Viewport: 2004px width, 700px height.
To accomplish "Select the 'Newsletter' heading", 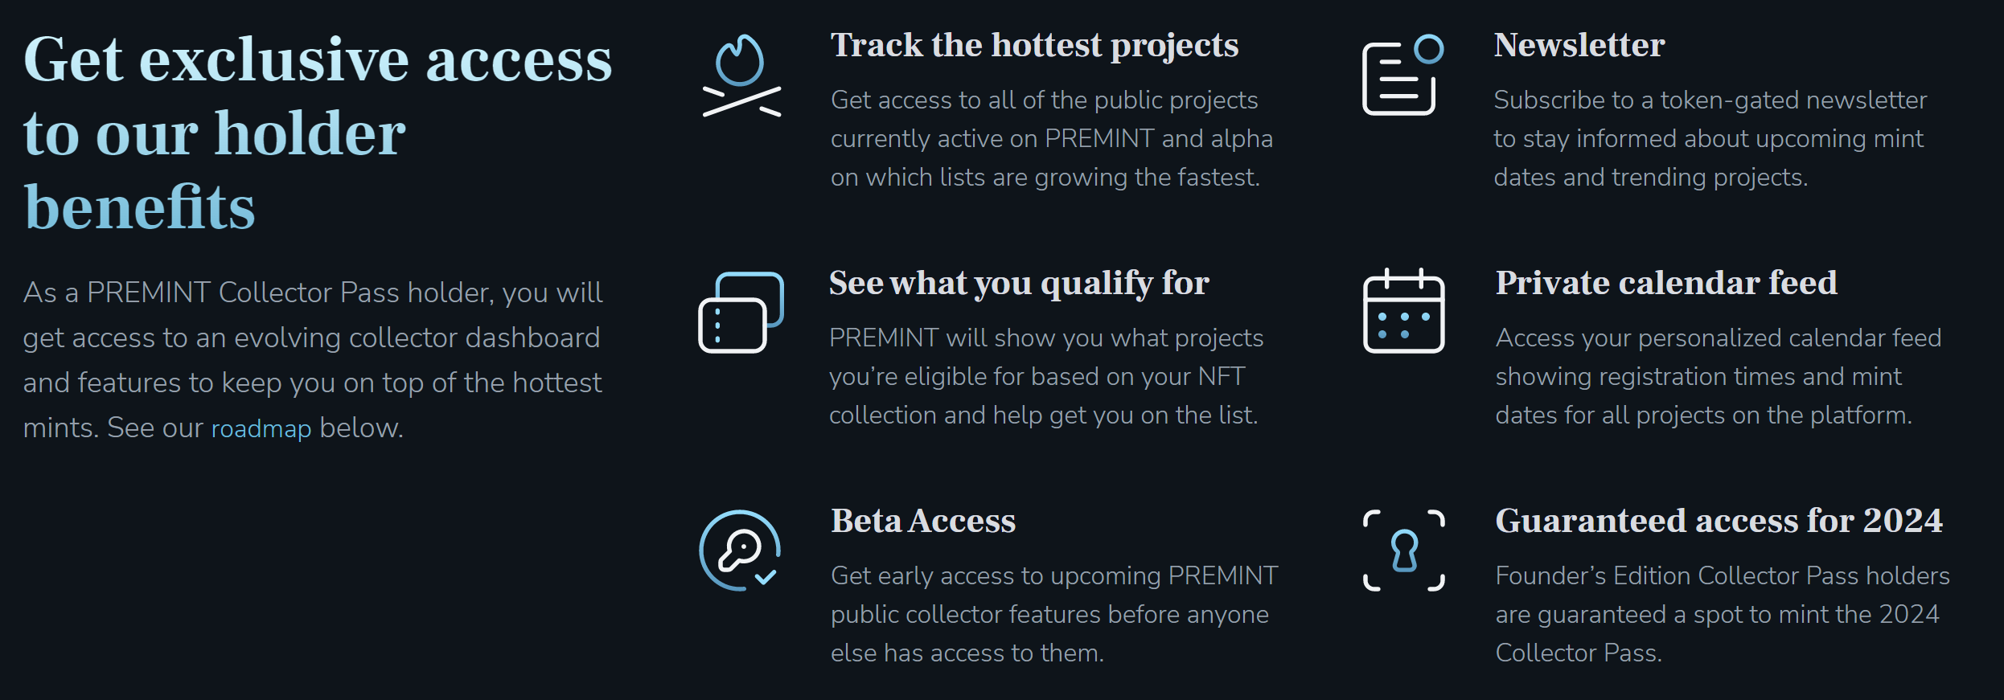I will pyautogui.click(x=1579, y=45).
